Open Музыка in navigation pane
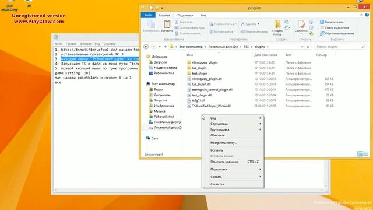This screenshot has height=210, width=373. [157, 111]
